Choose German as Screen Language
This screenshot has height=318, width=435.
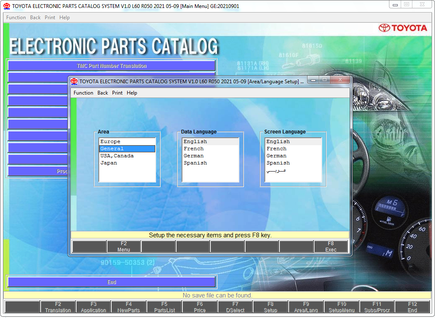click(293, 156)
